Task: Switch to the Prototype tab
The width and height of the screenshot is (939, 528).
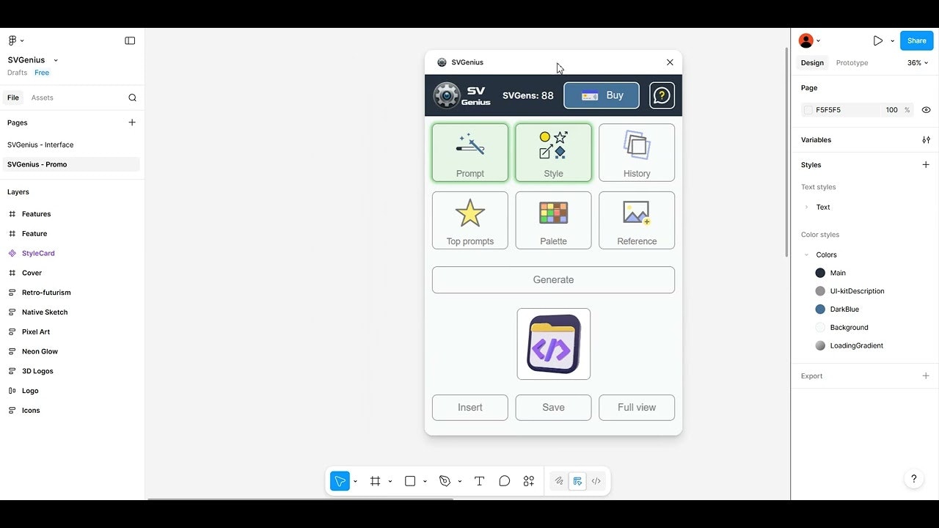Action: click(x=851, y=62)
